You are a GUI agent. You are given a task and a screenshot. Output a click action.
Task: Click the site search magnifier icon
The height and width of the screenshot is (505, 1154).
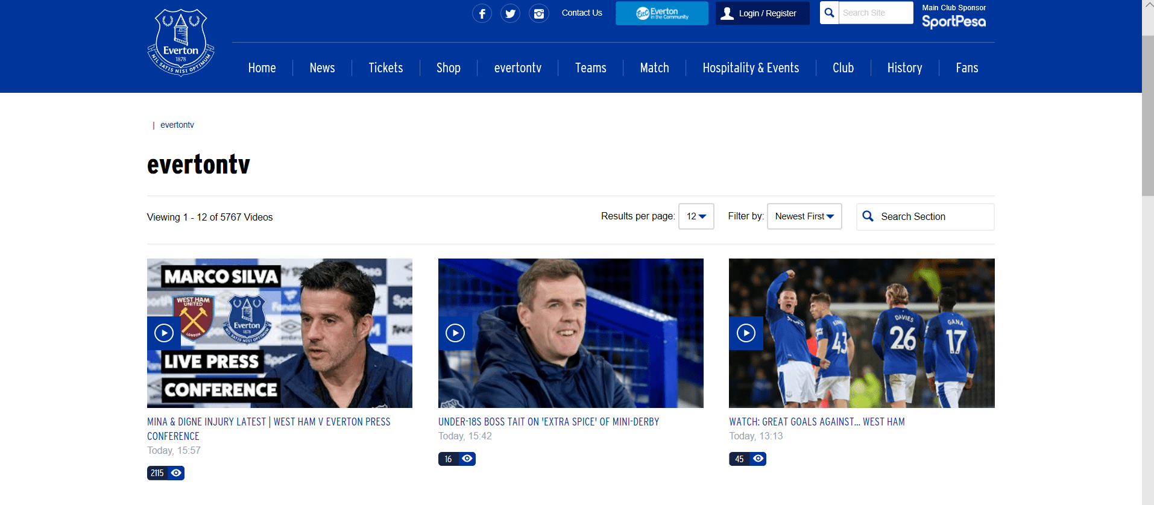(830, 13)
